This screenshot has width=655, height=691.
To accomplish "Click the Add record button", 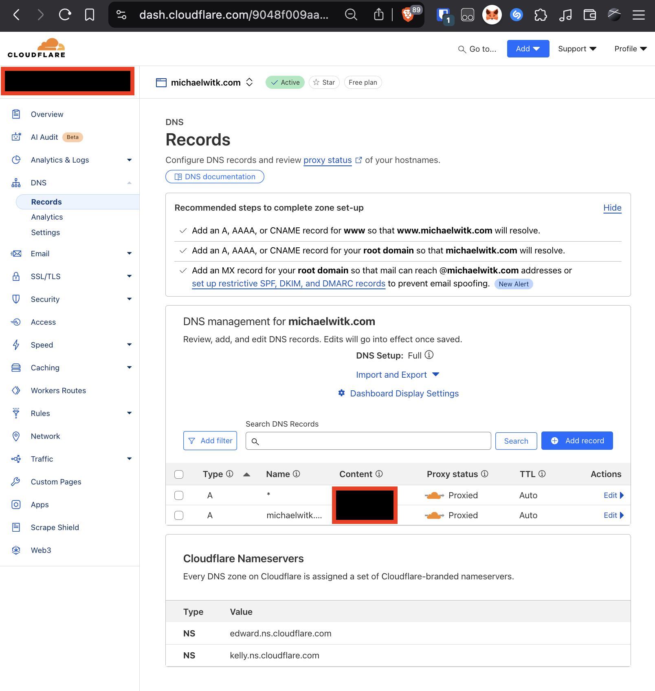I will (577, 441).
